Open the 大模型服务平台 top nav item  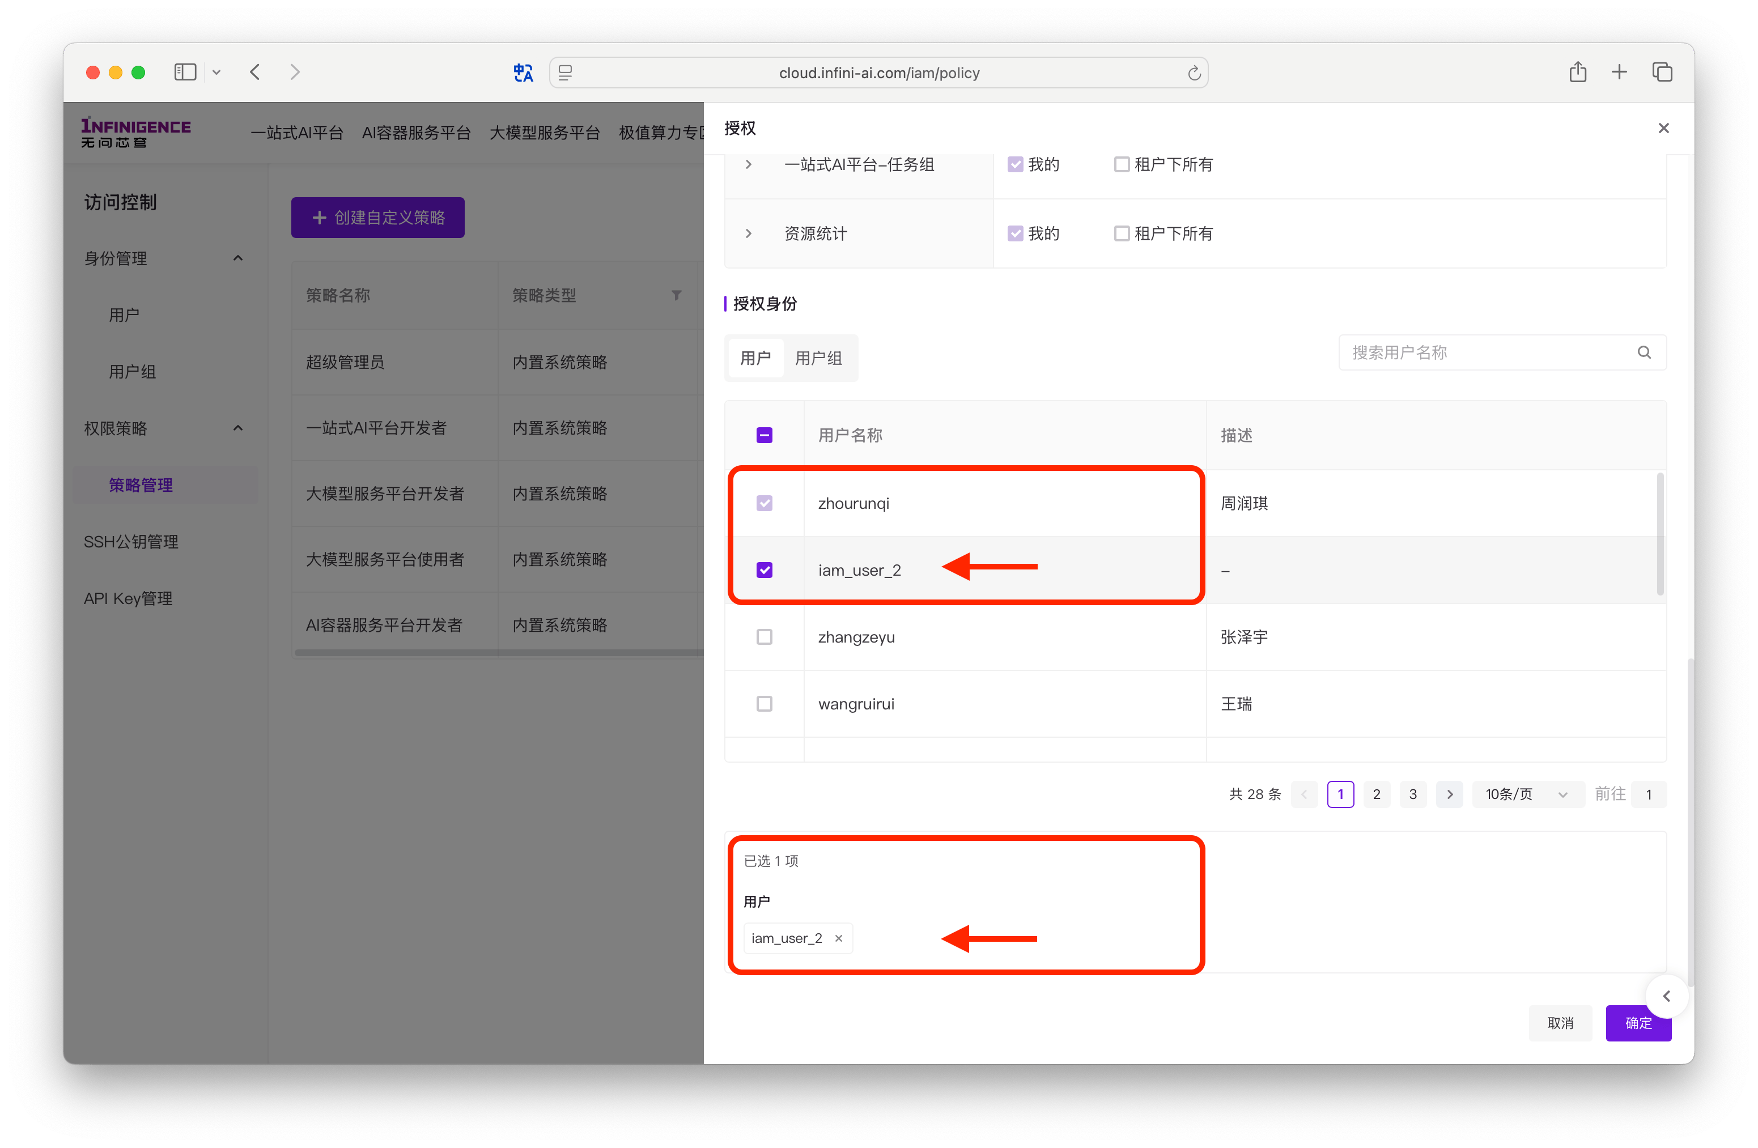coord(545,133)
